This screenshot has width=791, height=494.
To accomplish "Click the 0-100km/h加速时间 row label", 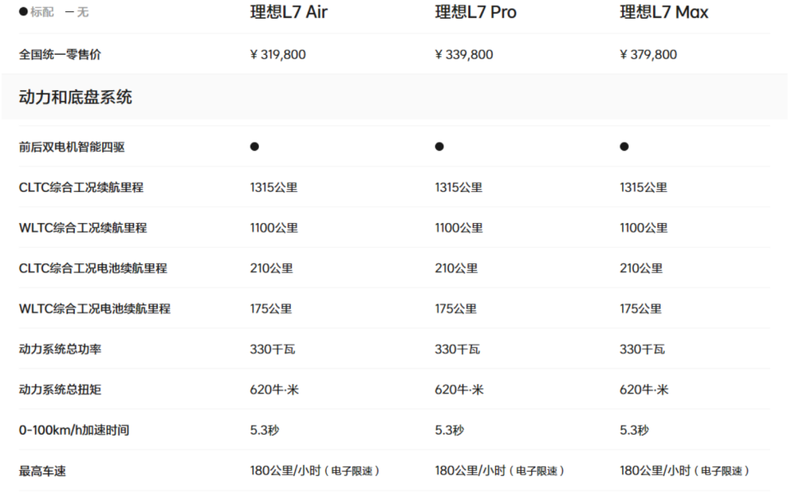I will [74, 430].
